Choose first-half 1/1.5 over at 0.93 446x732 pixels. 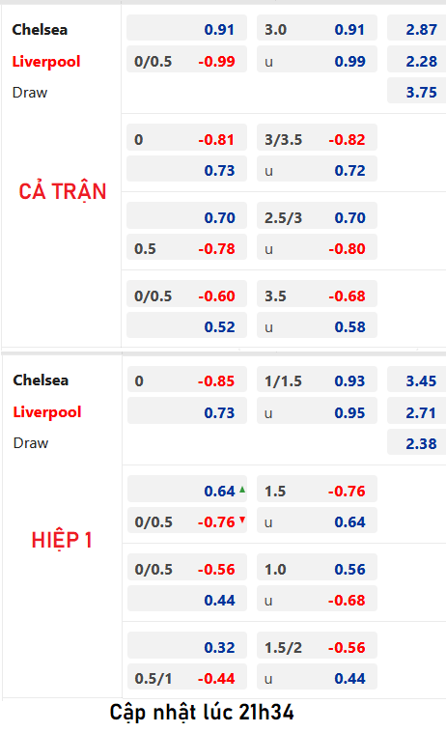pos(317,380)
